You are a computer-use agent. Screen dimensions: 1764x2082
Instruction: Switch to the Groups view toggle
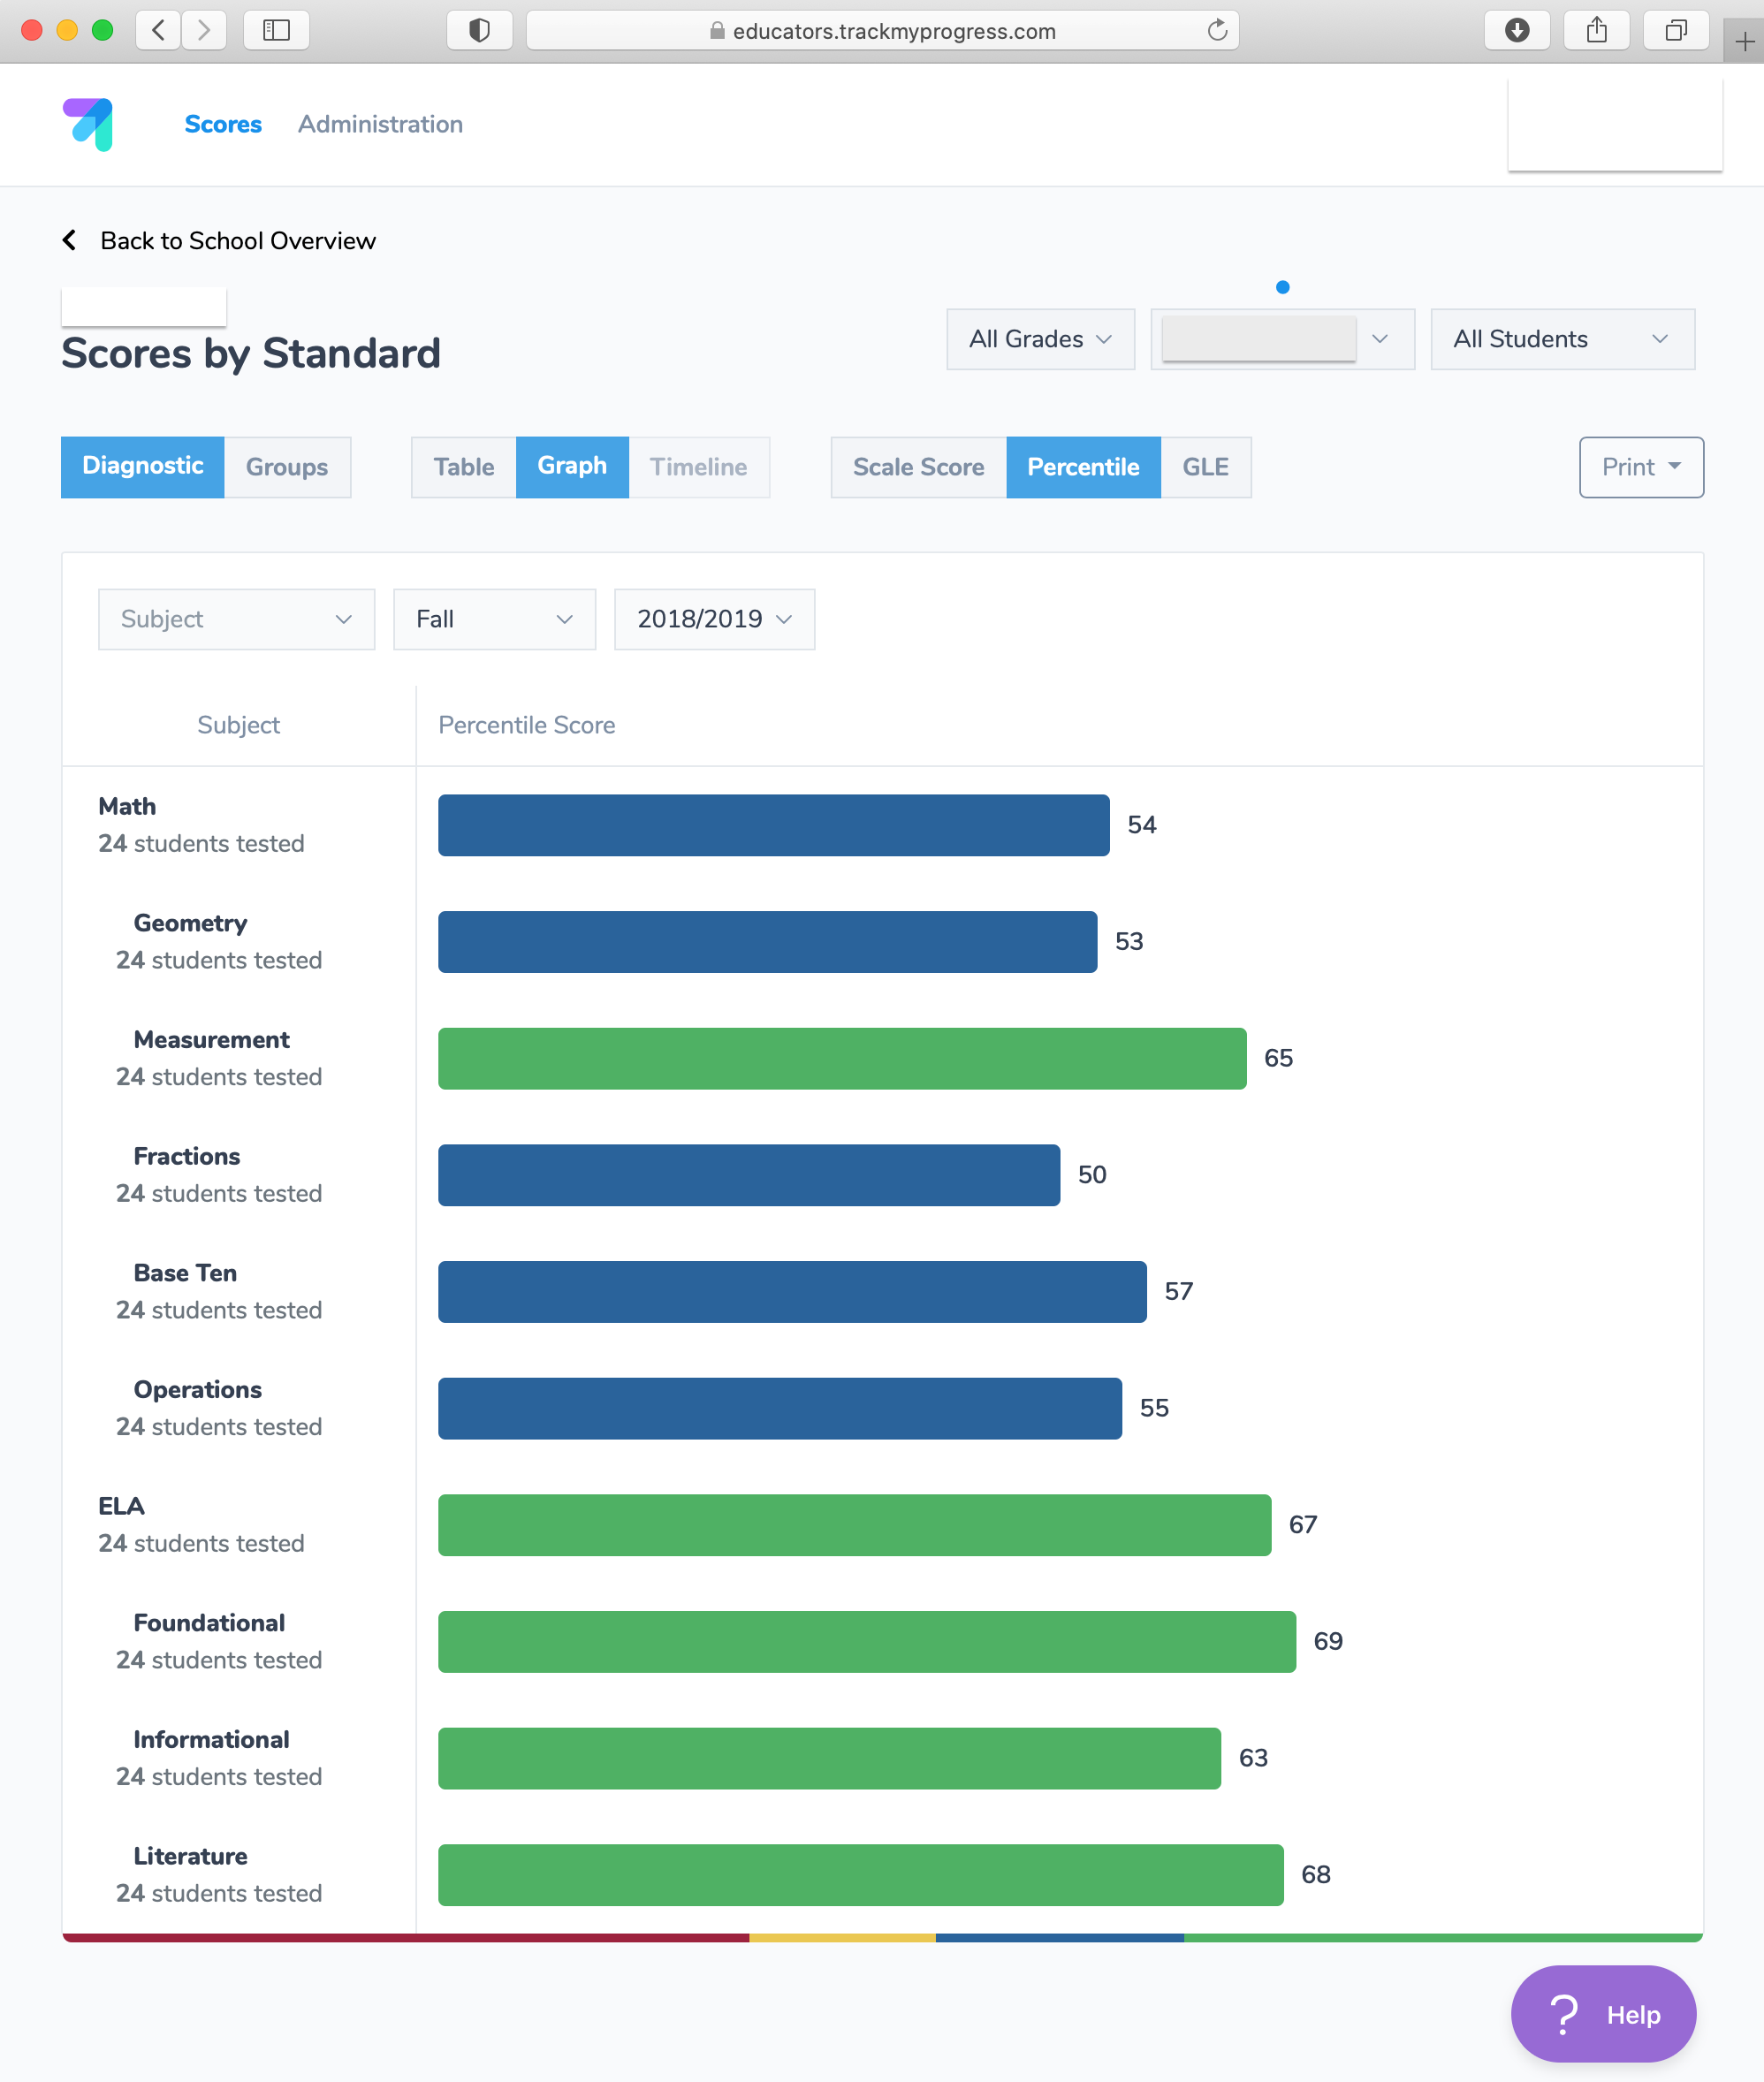tap(286, 467)
